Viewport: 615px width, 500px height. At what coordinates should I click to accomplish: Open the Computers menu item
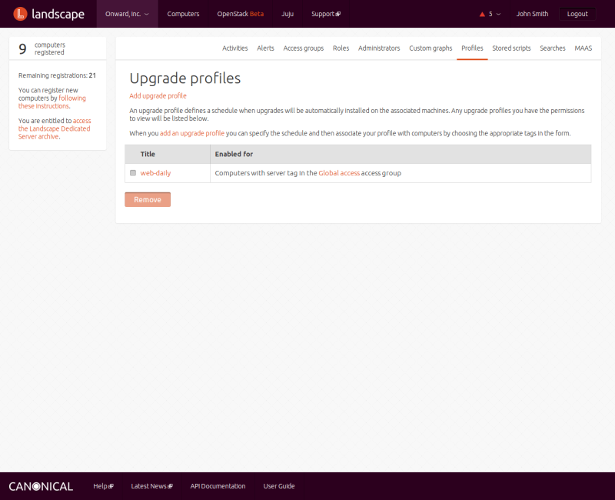[183, 14]
